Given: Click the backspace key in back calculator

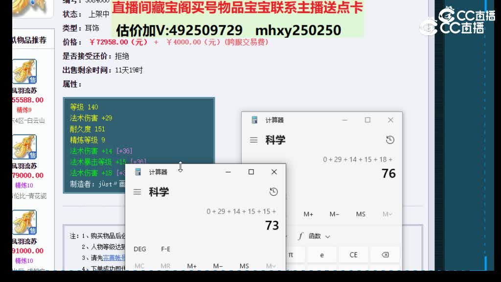Looking at the screenshot, I should pos(385,255).
